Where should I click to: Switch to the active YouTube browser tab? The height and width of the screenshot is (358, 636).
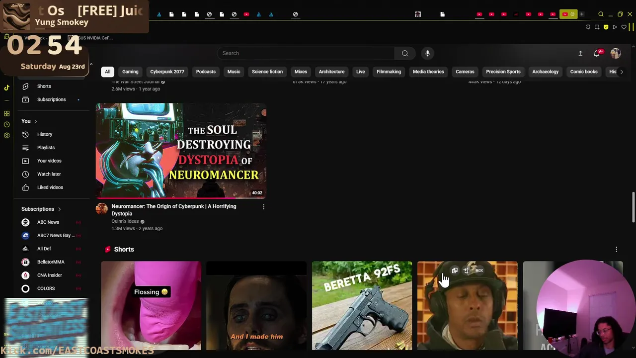click(568, 14)
